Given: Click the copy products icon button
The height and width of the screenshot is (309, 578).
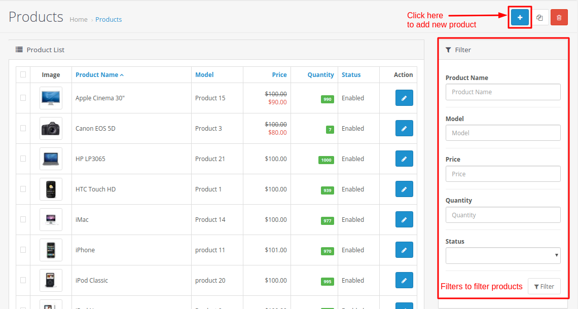Looking at the screenshot, I should tap(539, 17).
